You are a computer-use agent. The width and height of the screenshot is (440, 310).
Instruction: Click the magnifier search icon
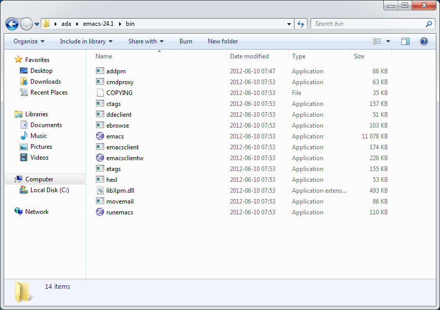[x=429, y=24]
